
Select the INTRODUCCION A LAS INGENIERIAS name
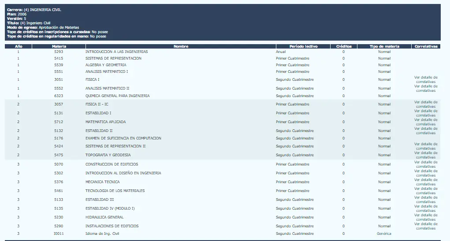pos(116,52)
